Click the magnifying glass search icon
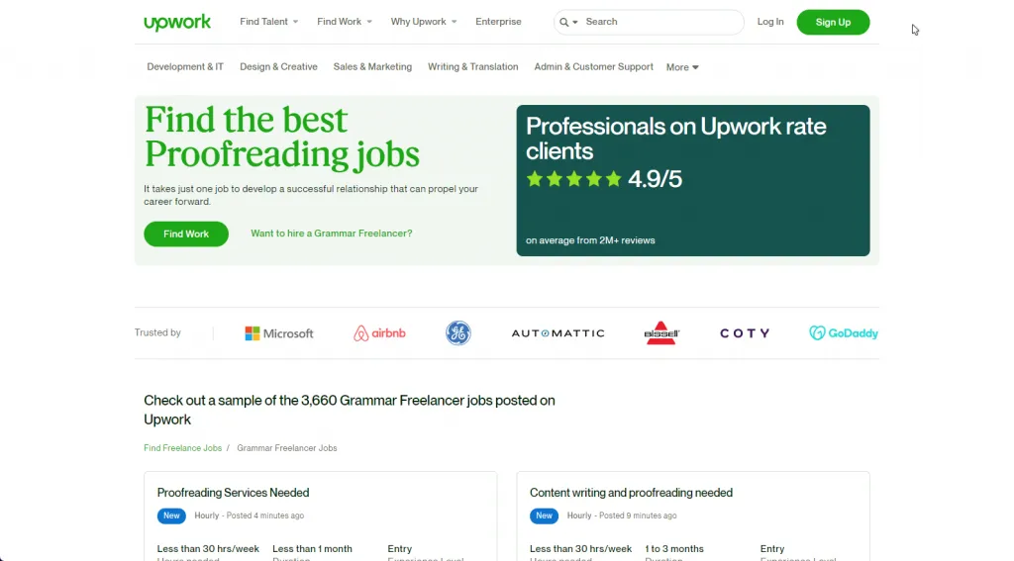Image resolution: width=1014 pixels, height=561 pixels. coord(563,22)
